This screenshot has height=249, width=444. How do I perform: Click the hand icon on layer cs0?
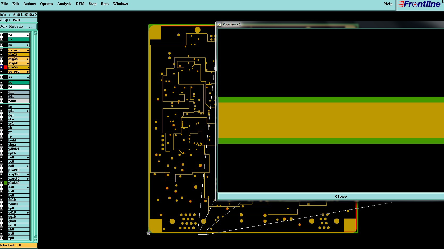coord(28,166)
